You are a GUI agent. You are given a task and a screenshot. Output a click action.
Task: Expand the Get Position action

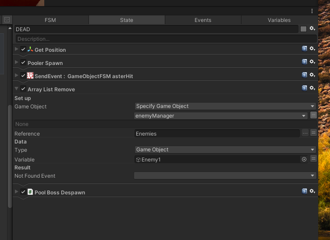(17, 49)
